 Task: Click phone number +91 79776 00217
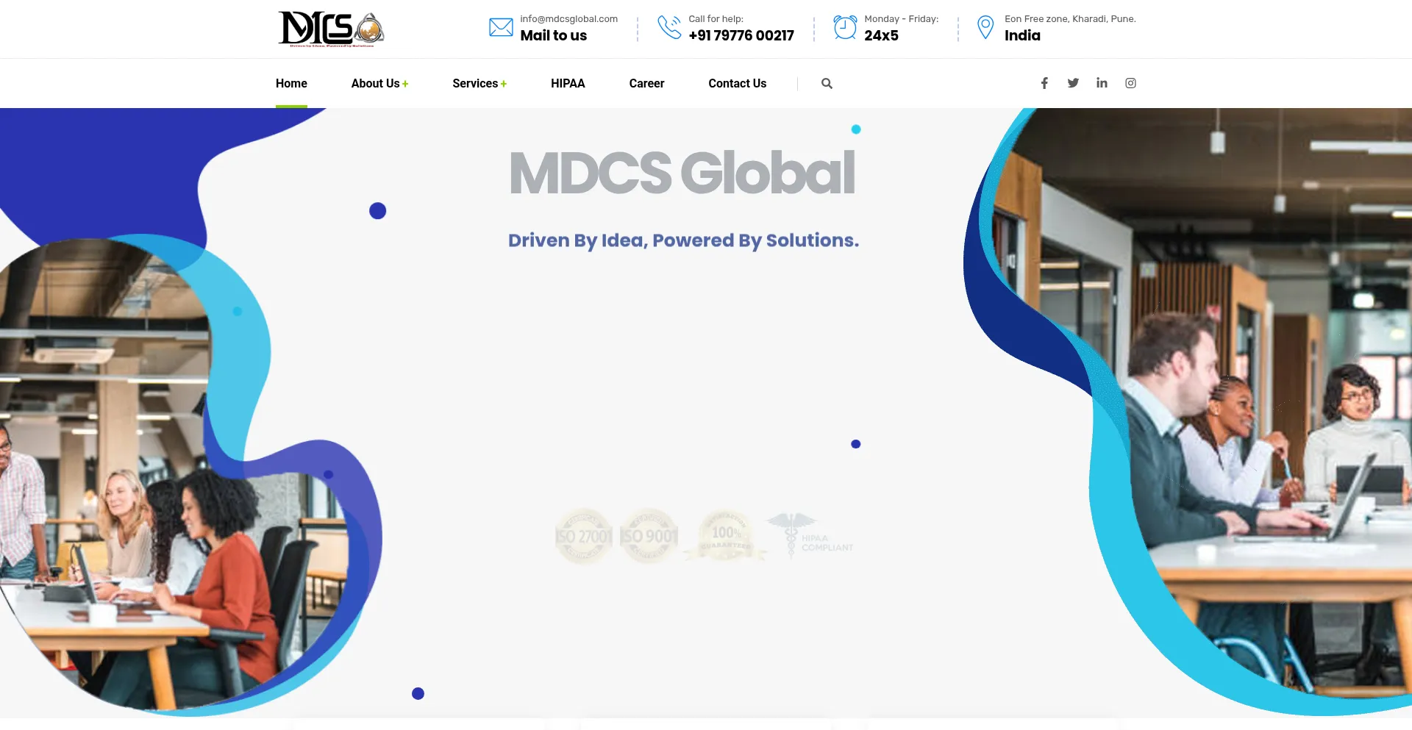[741, 35]
